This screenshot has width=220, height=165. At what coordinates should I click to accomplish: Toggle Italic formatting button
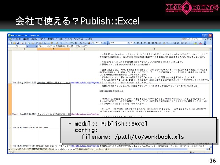tap(141, 43)
